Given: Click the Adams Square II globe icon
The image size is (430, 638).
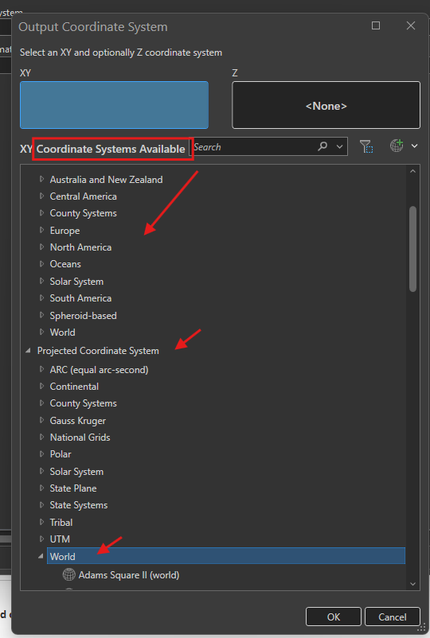Looking at the screenshot, I should click(x=69, y=574).
